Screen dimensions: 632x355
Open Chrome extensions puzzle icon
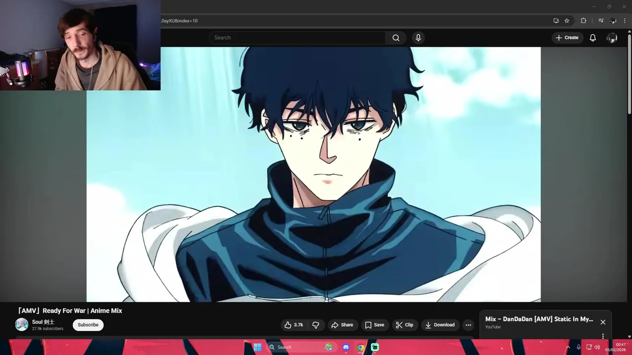(583, 21)
